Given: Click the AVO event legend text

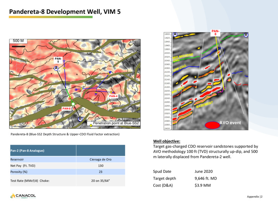Looking at the screenshot, I should tap(230, 123).
